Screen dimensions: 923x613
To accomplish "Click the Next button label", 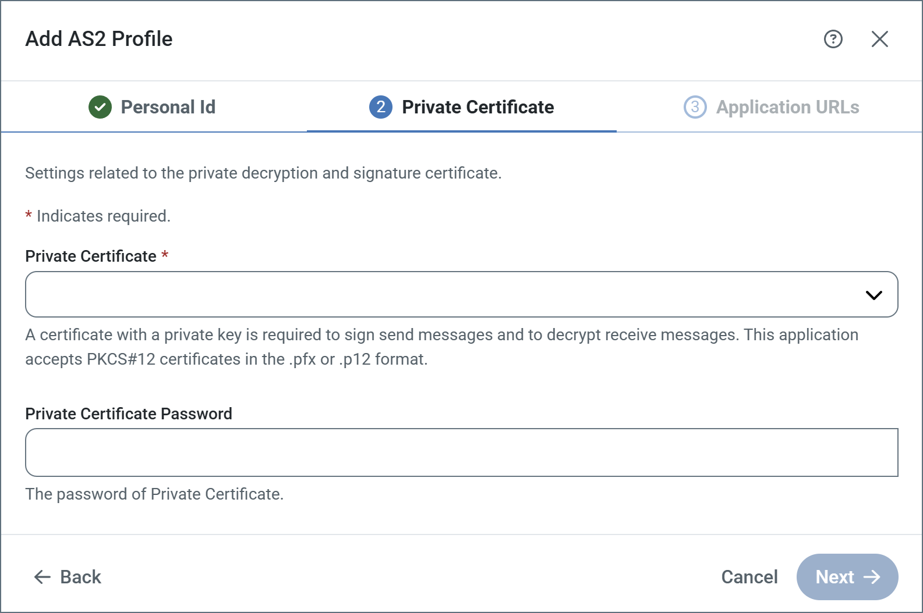I will point(834,577).
